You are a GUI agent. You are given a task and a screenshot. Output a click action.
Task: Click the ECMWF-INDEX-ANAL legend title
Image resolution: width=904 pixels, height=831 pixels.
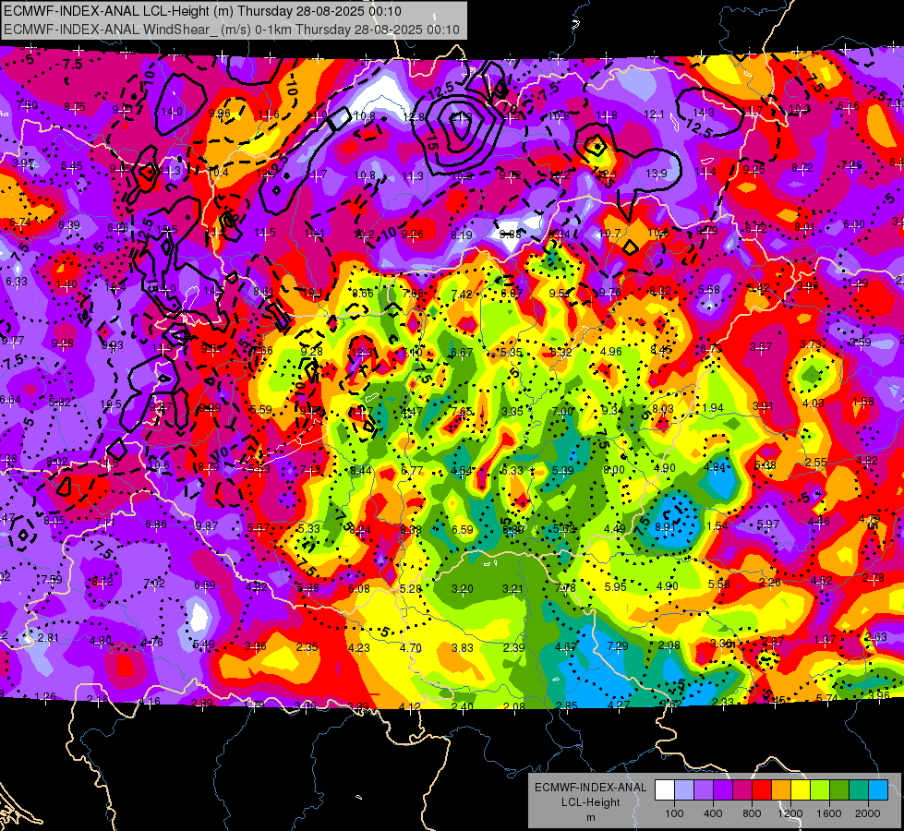pos(590,788)
